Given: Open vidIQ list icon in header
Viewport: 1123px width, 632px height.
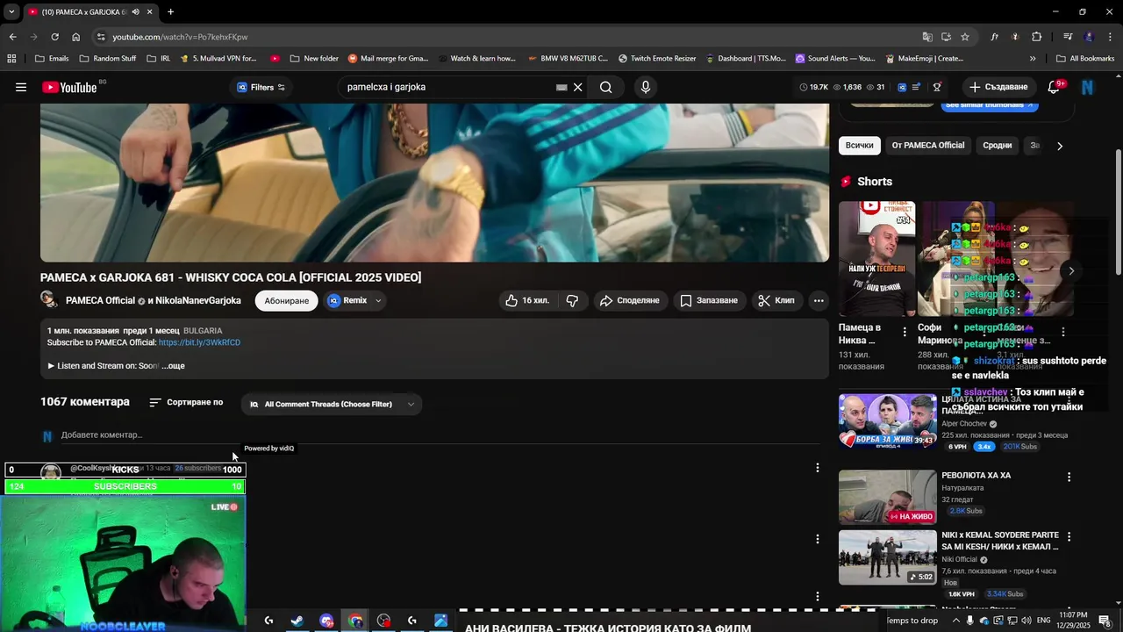Looking at the screenshot, I should 917,87.
